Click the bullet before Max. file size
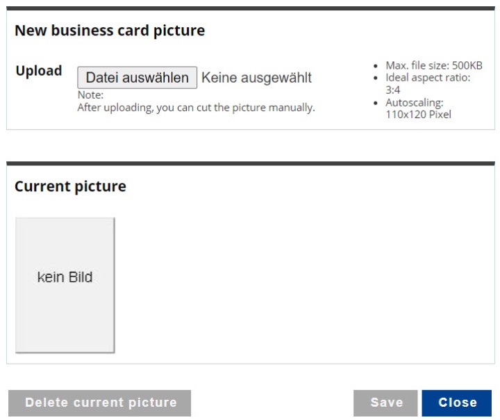The width and height of the screenshot is (500, 420). [x=376, y=66]
